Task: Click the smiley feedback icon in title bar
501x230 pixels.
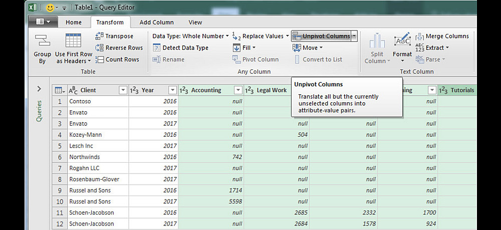Action: tap(50, 8)
